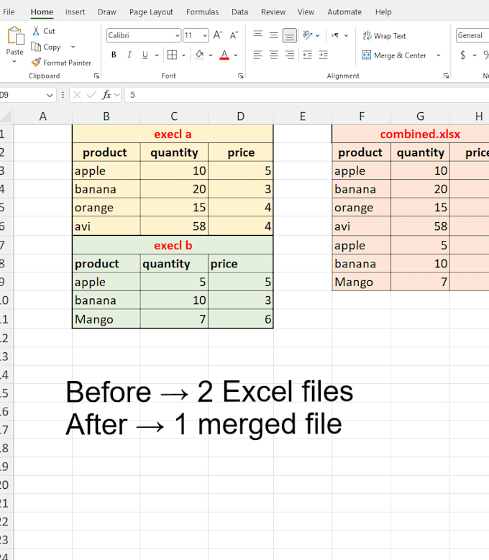The height and width of the screenshot is (560, 489).
Task: Cancel formula entry with the X
Action: pyautogui.click(x=77, y=95)
